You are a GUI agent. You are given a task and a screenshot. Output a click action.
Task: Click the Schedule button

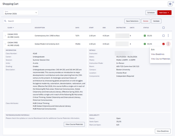(x=151, y=13)
